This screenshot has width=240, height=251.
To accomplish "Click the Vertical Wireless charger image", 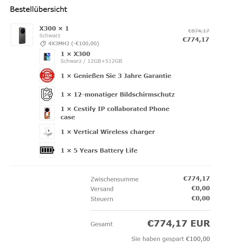I will pos(47,132).
